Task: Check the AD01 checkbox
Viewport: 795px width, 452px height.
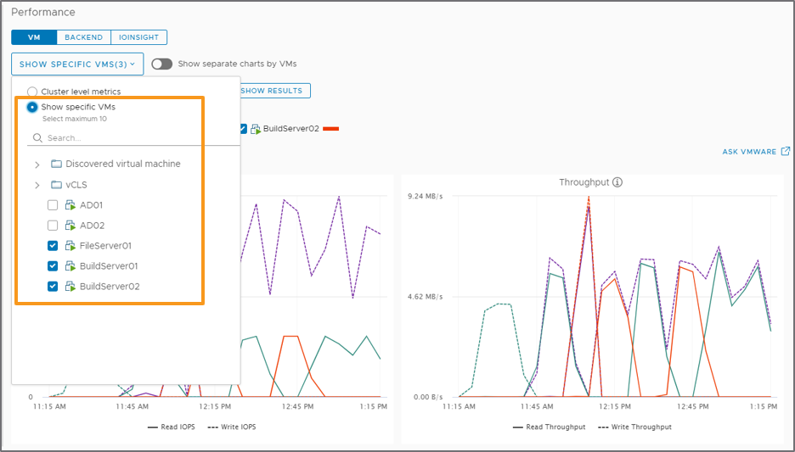Action: tap(53, 205)
